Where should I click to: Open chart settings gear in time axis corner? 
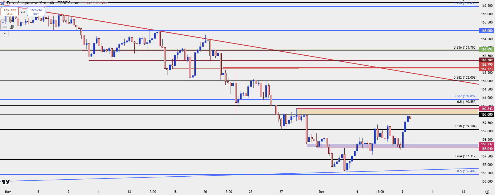coord(487,192)
